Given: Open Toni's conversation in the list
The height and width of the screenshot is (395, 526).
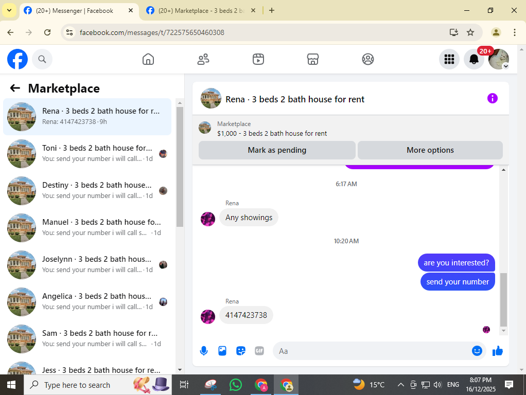Looking at the screenshot, I should (87, 154).
